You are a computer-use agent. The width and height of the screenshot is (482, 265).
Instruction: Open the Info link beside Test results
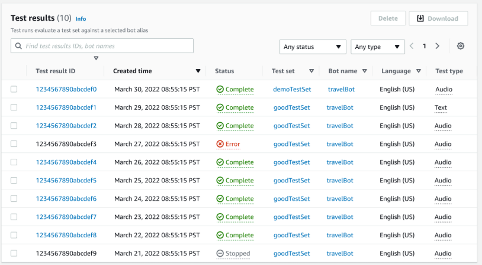point(81,19)
